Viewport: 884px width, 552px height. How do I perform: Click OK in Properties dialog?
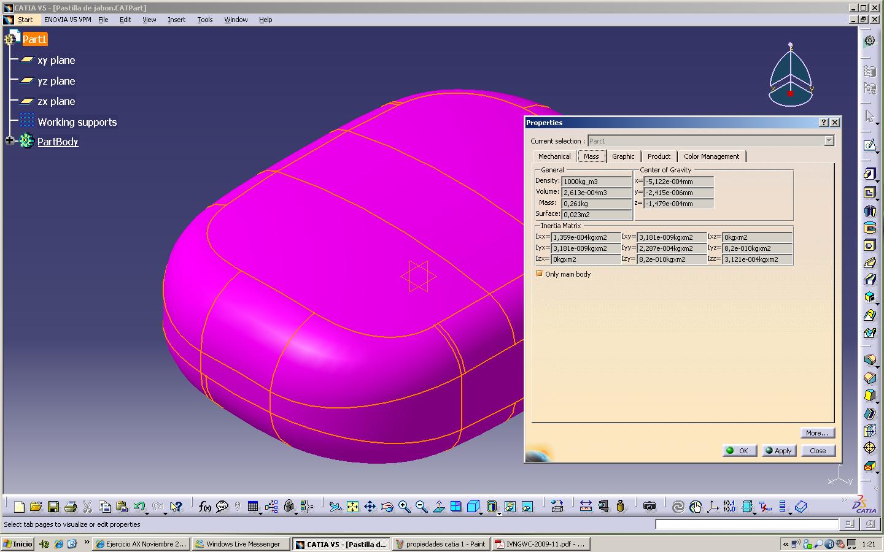(x=739, y=450)
